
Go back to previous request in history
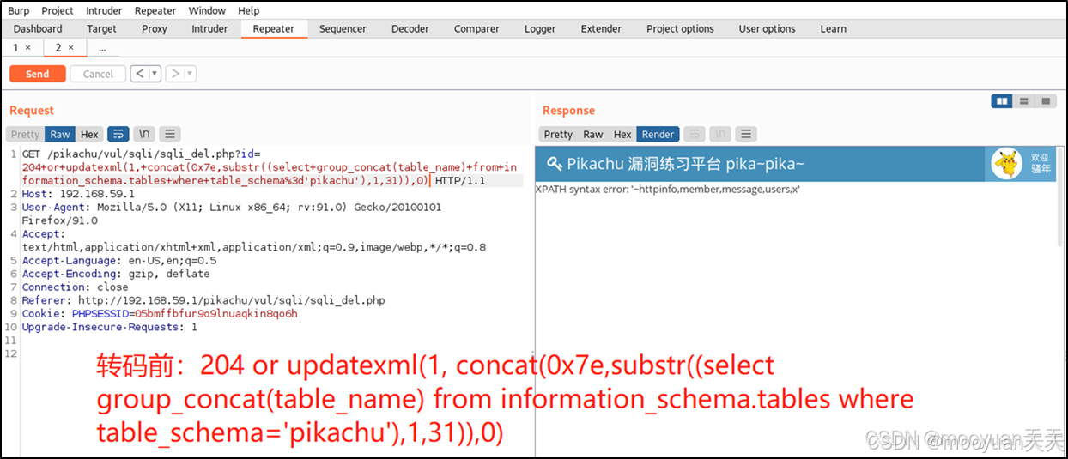[140, 74]
